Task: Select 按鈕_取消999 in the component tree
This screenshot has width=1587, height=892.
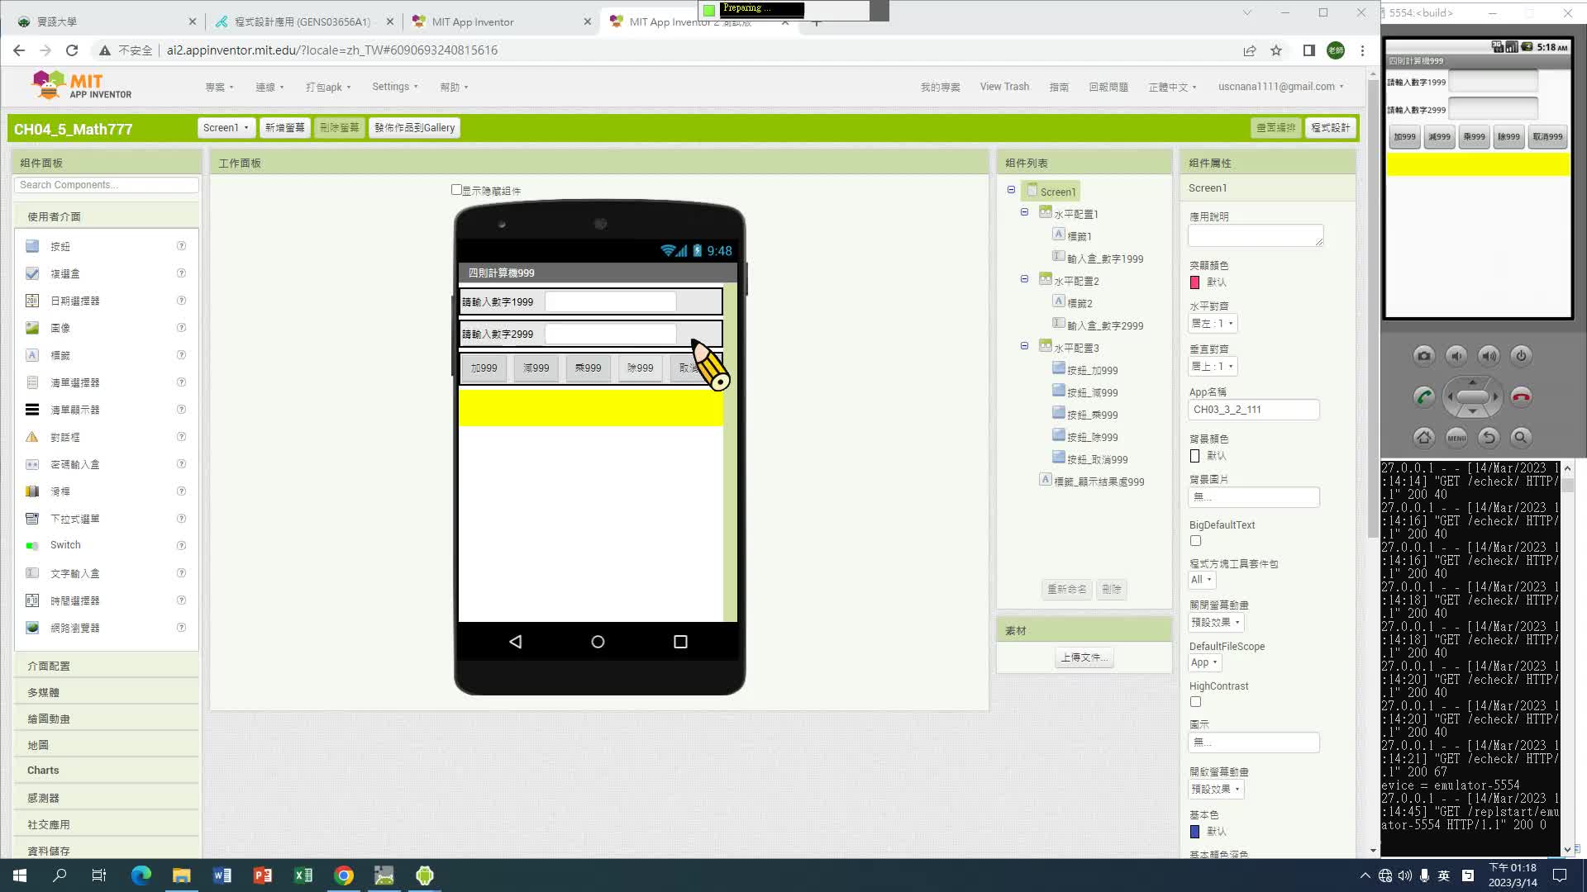Action: coord(1096,459)
